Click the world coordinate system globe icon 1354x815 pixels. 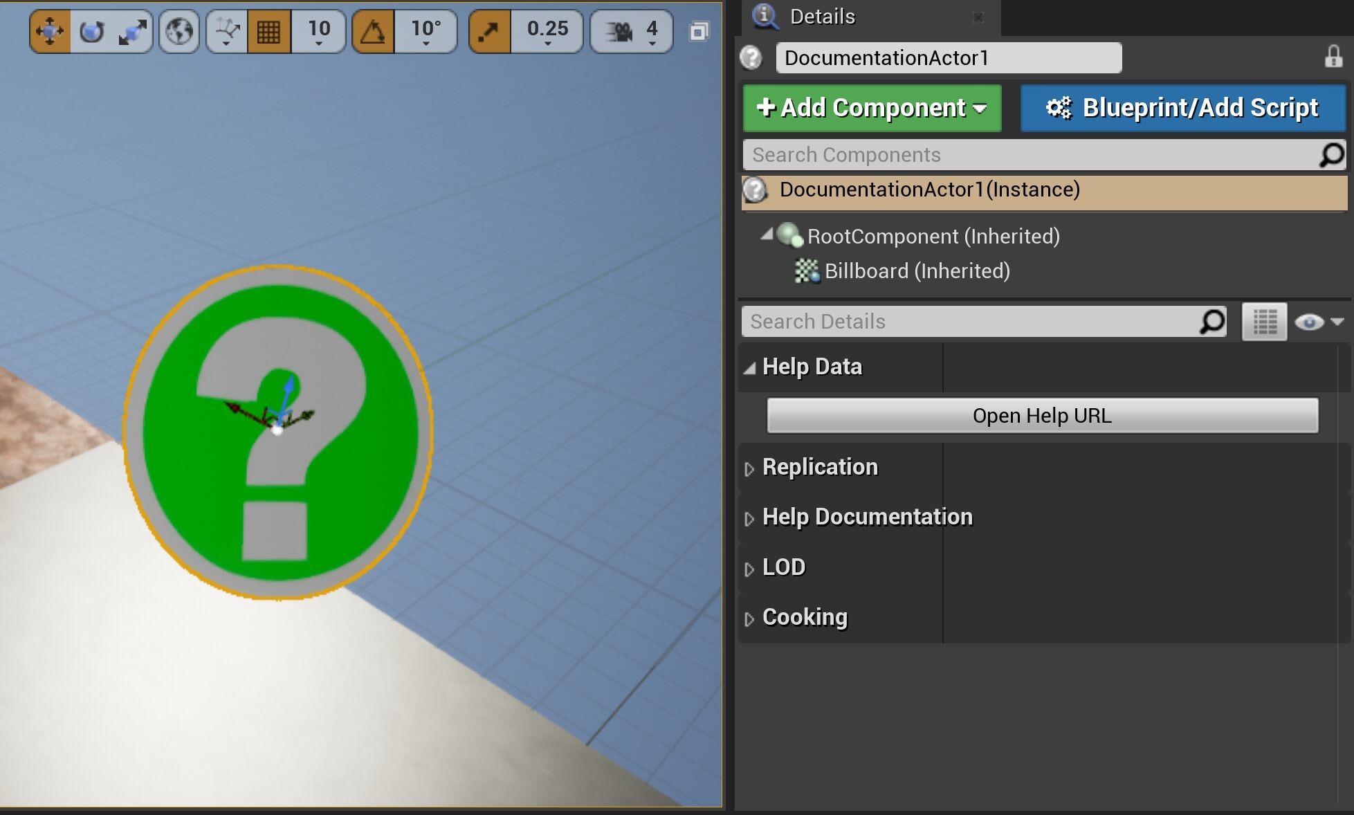(x=179, y=31)
